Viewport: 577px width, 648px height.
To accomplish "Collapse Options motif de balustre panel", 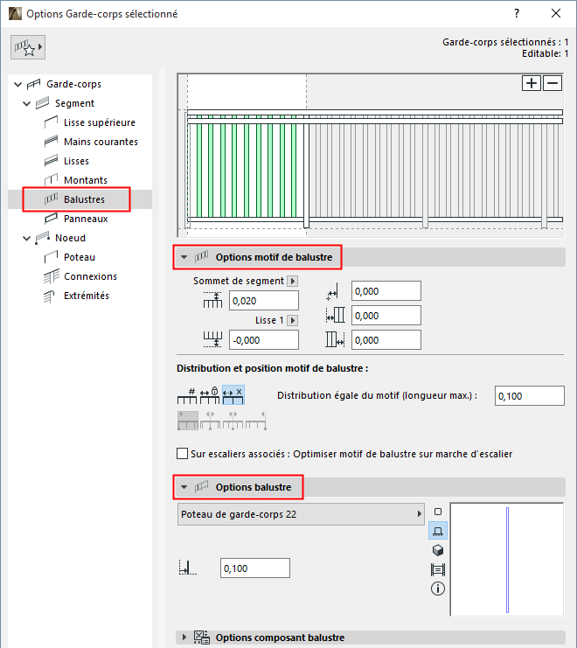I will coord(184,257).
